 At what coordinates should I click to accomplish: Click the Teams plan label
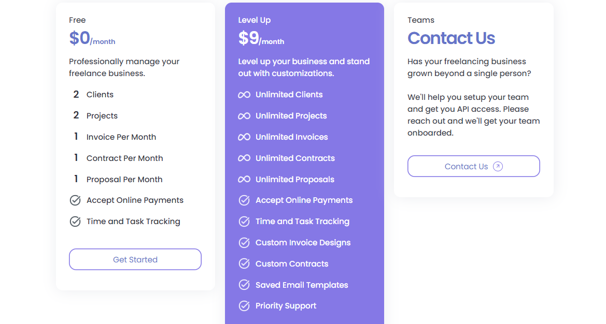(x=420, y=20)
